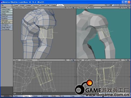
Task: Switch to the Custom tab
Action: [60, 5]
